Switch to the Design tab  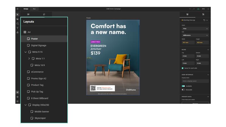26,9
